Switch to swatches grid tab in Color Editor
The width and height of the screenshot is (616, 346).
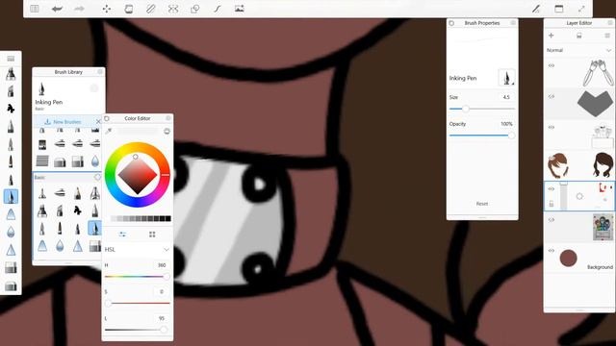(x=152, y=235)
